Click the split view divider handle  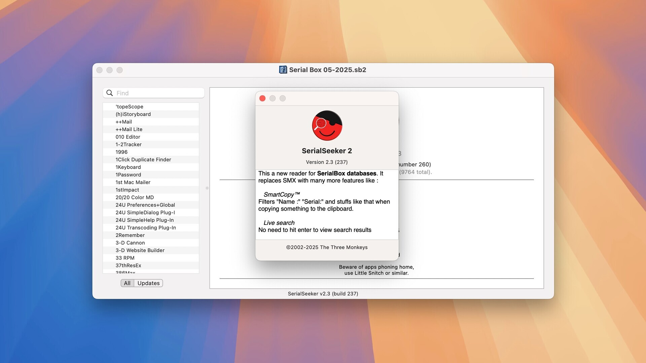click(207, 188)
